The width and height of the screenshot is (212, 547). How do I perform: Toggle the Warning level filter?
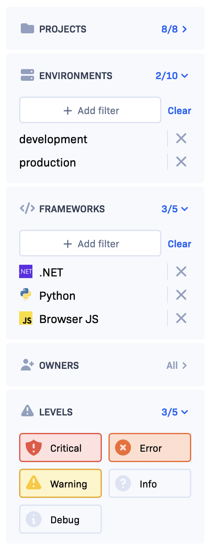coord(60,483)
